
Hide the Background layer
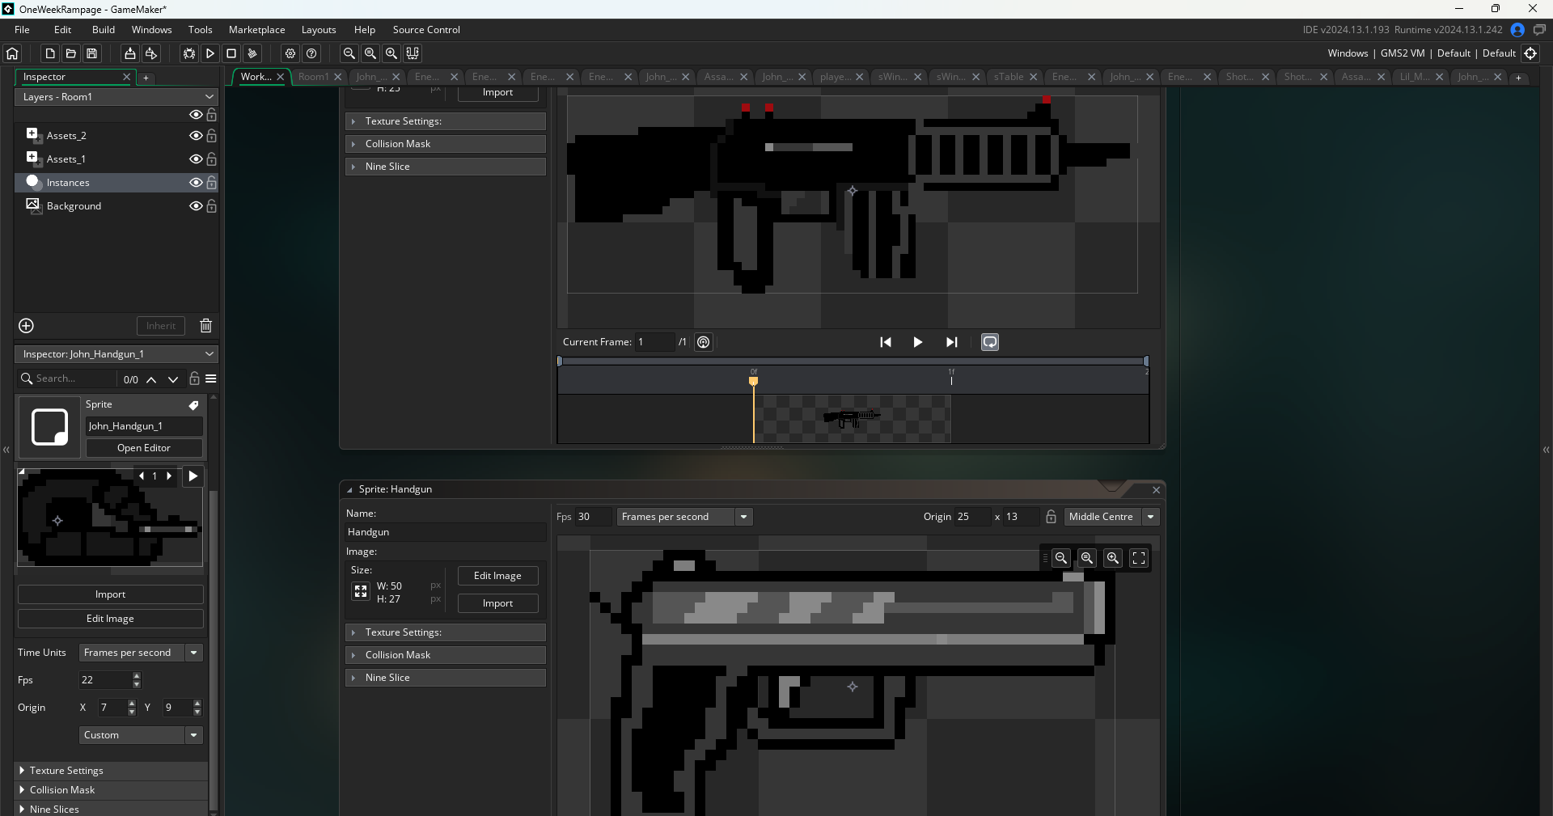point(196,206)
